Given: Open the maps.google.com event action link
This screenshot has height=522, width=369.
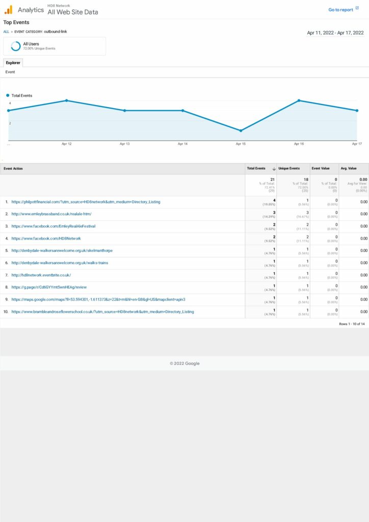Looking at the screenshot, I should pos(98,300).
